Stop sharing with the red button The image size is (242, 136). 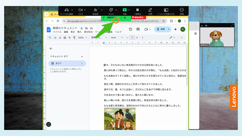138,17
